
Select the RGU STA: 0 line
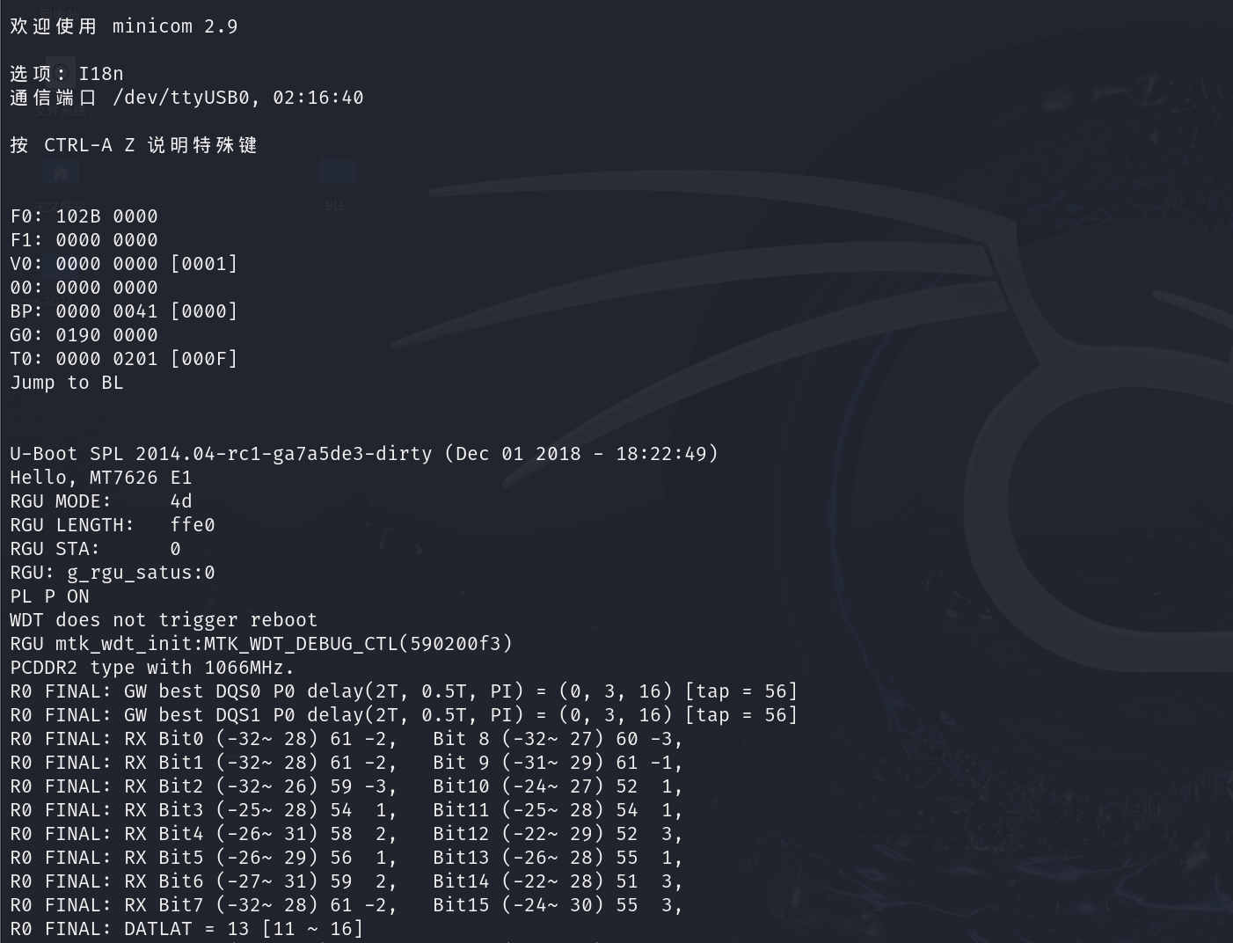96,549
